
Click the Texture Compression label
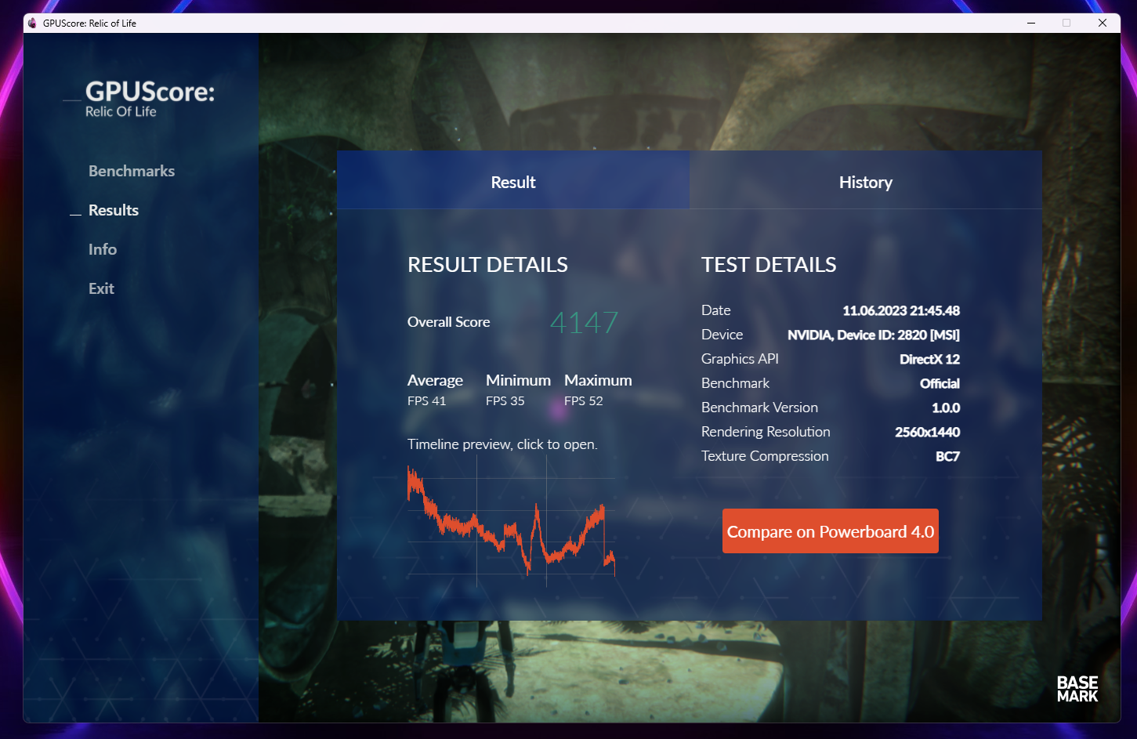coord(765,456)
